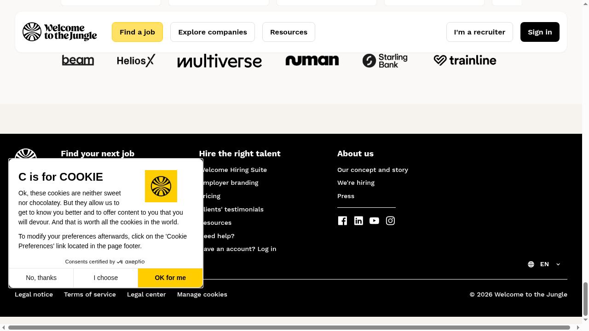This screenshot has height=331, width=589.
Task: Click the Welcome to the Jungle header logo
Action: (x=60, y=32)
